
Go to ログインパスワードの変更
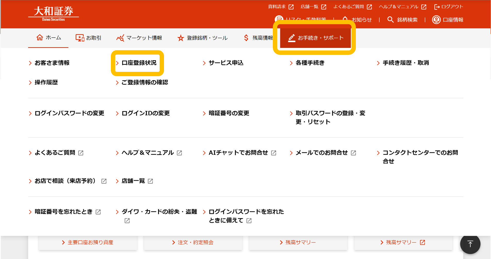(69, 113)
